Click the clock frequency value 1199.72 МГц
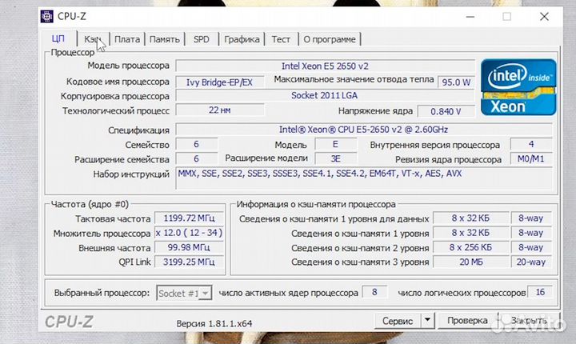The height and width of the screenshot is (344, 576). [x=189, y=218]
